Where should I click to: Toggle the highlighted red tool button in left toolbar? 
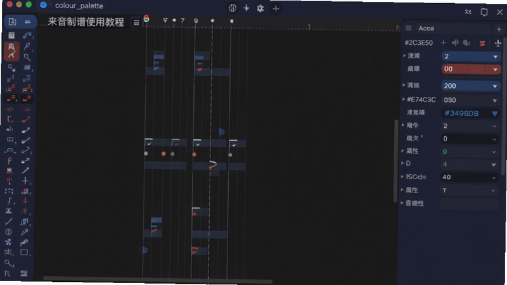tap(11, 51)
